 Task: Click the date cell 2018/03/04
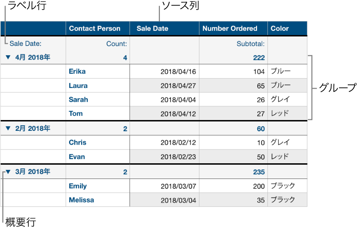pos(178,200)
